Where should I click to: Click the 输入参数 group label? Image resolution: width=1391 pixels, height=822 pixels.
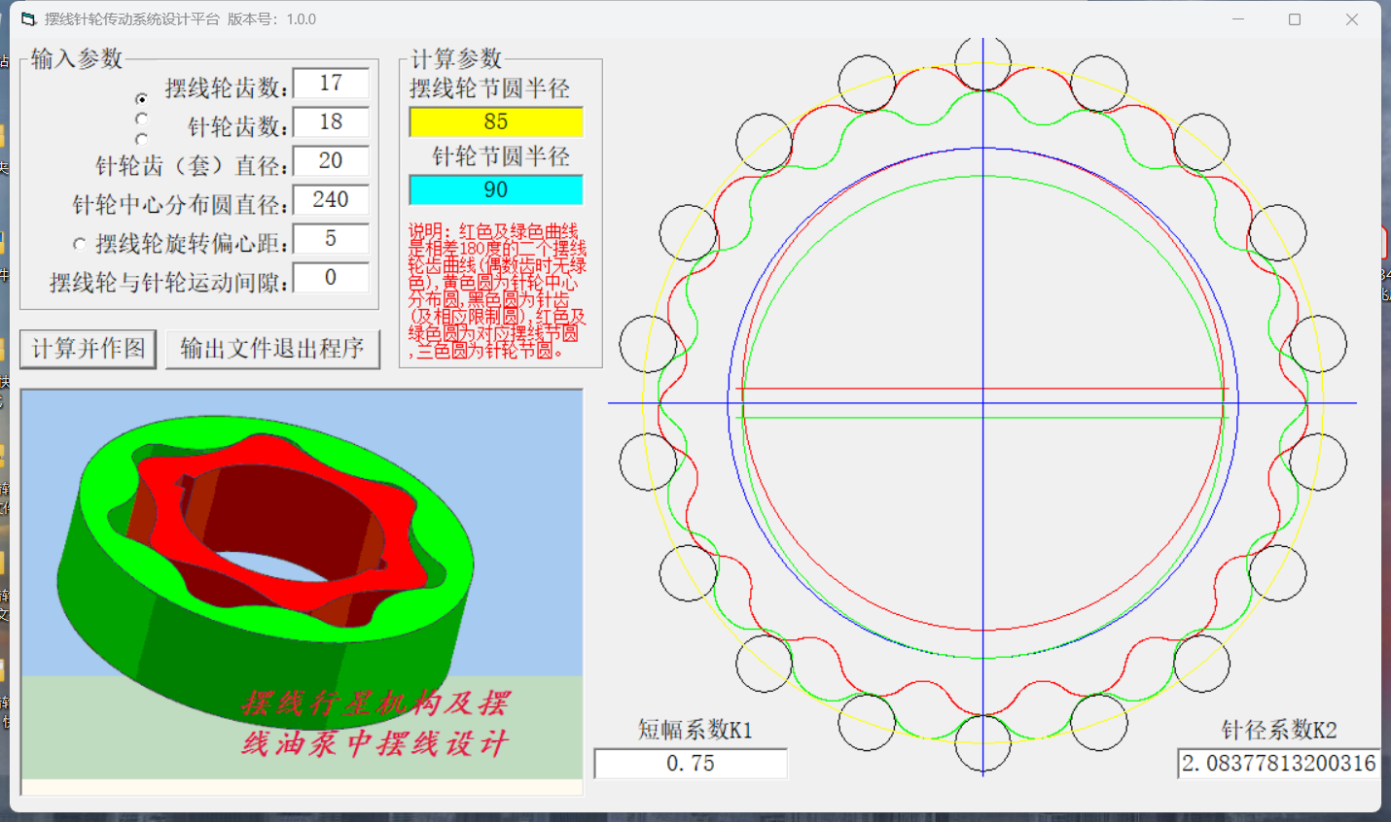pyautogui.click(x=77, y=59)
